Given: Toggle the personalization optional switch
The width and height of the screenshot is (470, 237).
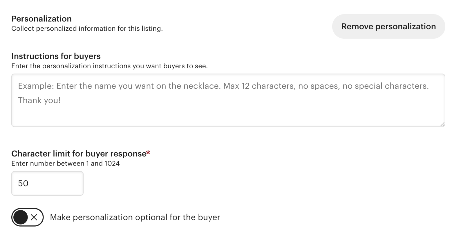Looking at the screenshot, I should [x=27, y=217].
